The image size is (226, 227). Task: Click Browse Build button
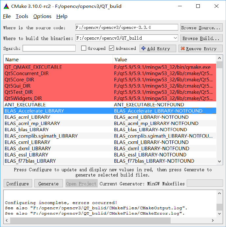point(201,38)
